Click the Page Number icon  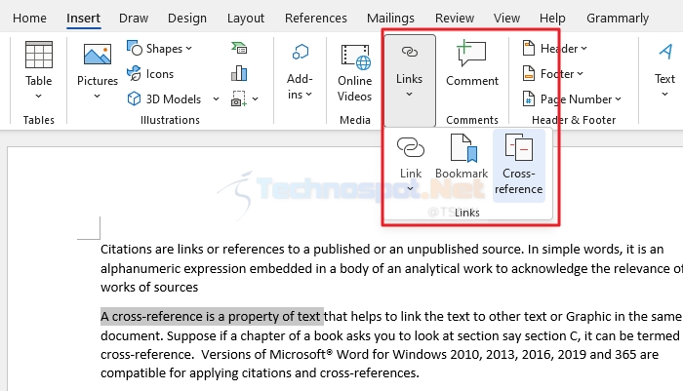(x=529, y=98)
